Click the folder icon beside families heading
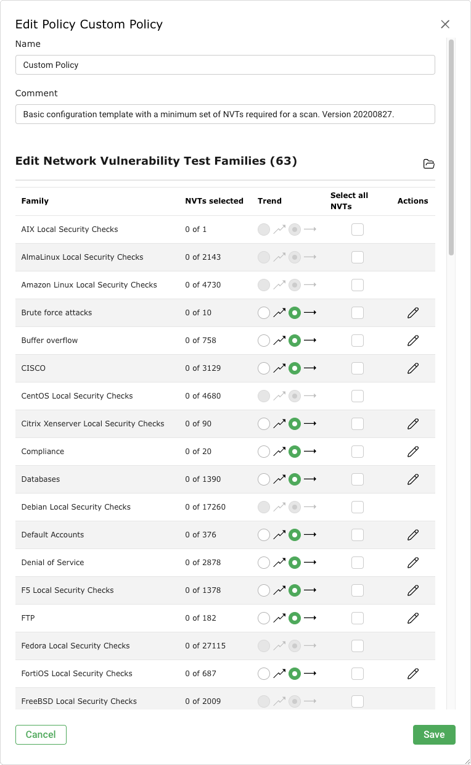 (429, 163)
